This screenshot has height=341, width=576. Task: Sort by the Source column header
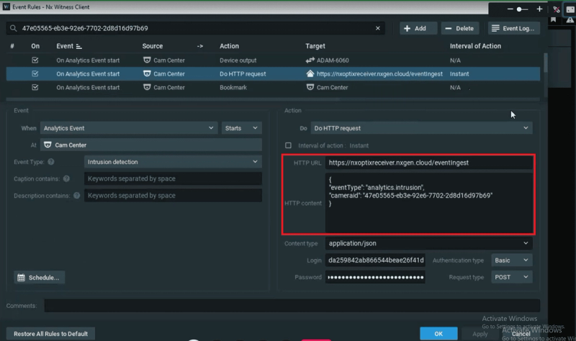153,46
